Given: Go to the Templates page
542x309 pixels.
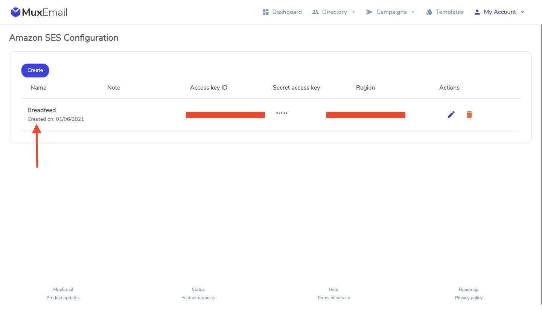Looking at the screenshot, I should tap(445, 12).
